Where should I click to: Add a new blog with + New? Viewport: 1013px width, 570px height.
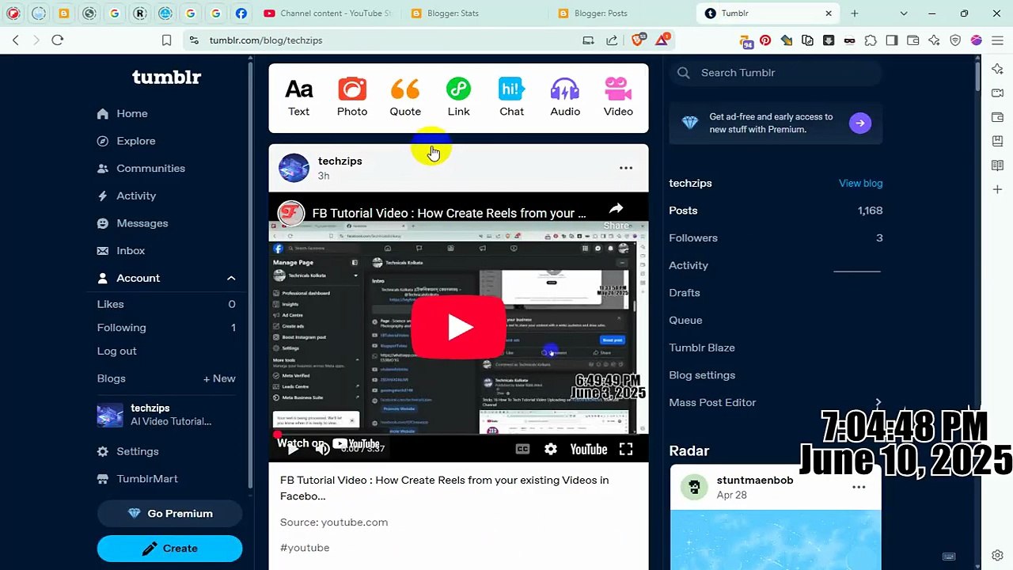[219, 378]
